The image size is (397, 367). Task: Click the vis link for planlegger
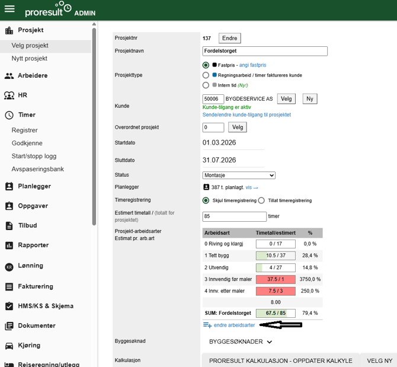pos(252,187)
